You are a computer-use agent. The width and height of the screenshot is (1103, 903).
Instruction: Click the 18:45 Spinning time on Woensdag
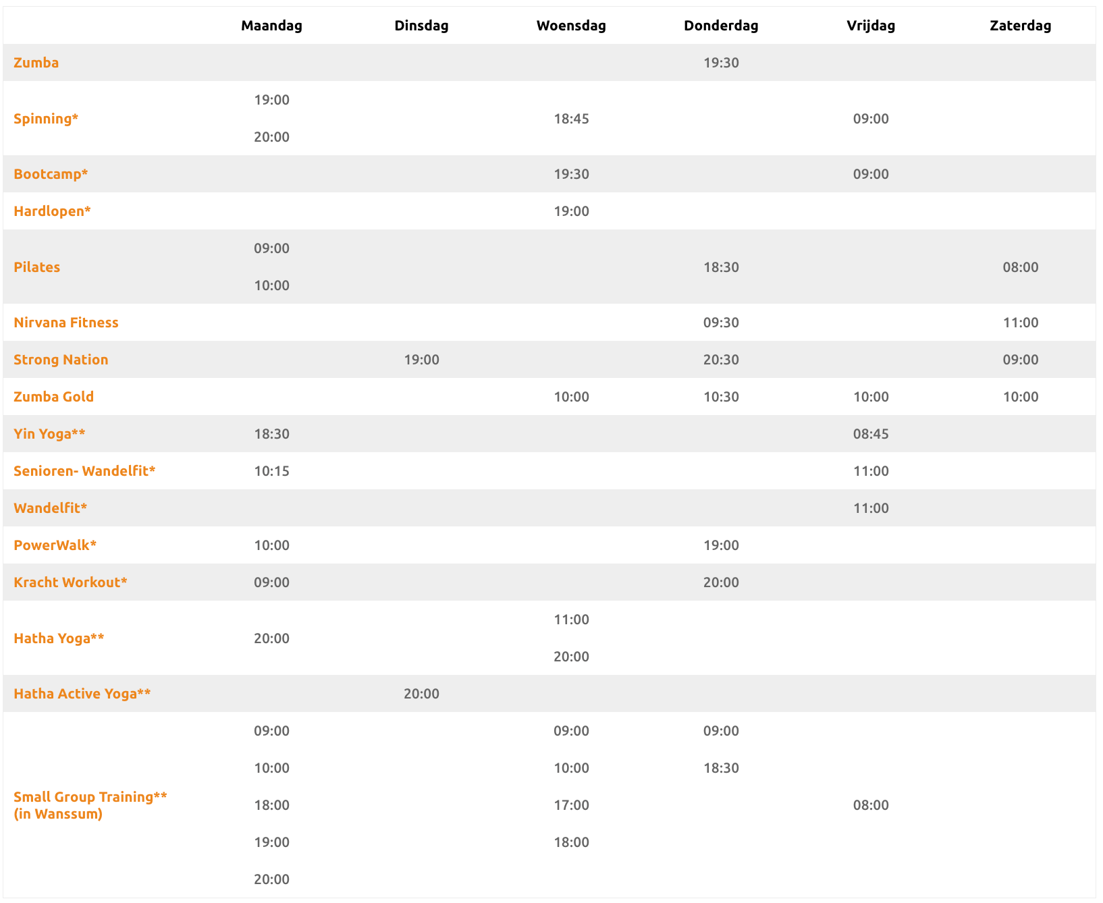(571, 119)
